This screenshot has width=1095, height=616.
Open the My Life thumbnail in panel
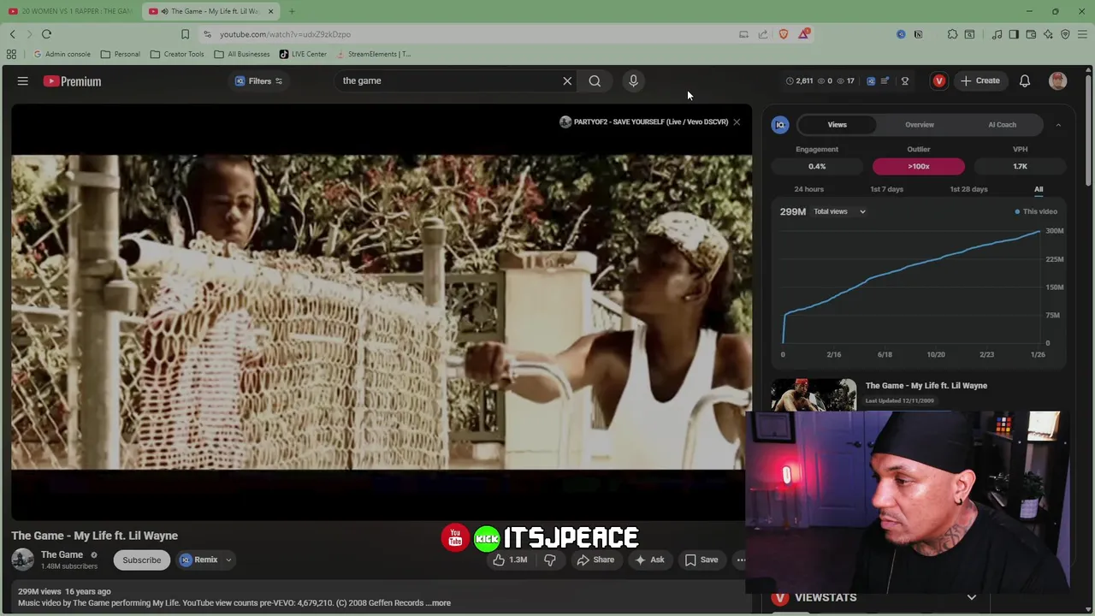coord(814,395)
